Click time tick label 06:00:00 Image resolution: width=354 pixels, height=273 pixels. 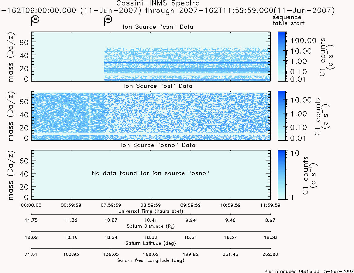pyautogui.click(x=31, y=205)
